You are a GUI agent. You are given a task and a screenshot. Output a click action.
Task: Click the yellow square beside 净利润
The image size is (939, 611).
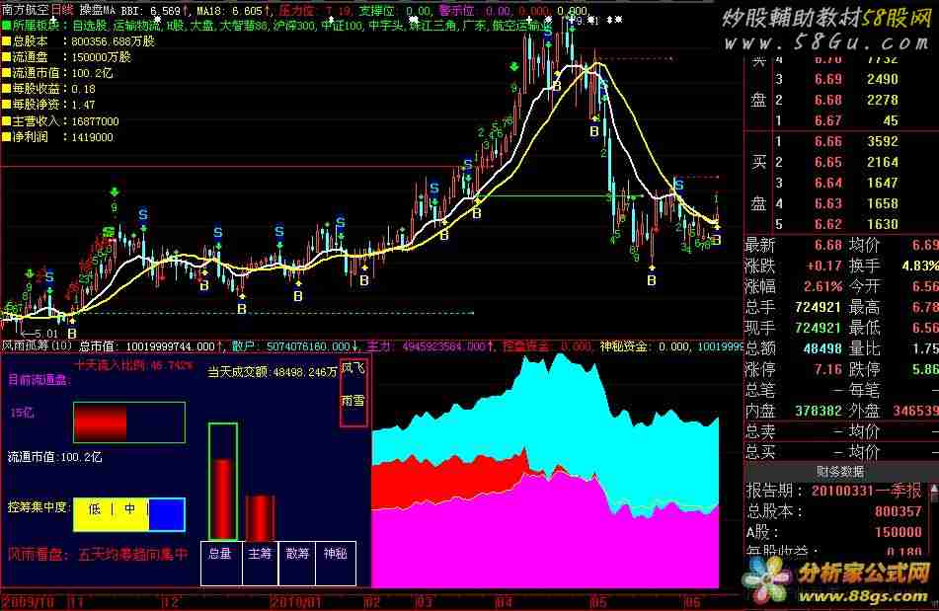tap(6, 136)
